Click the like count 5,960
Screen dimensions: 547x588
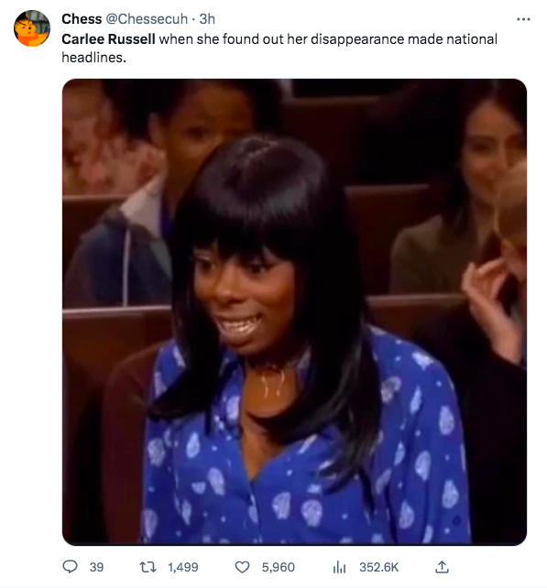[278, 567]
